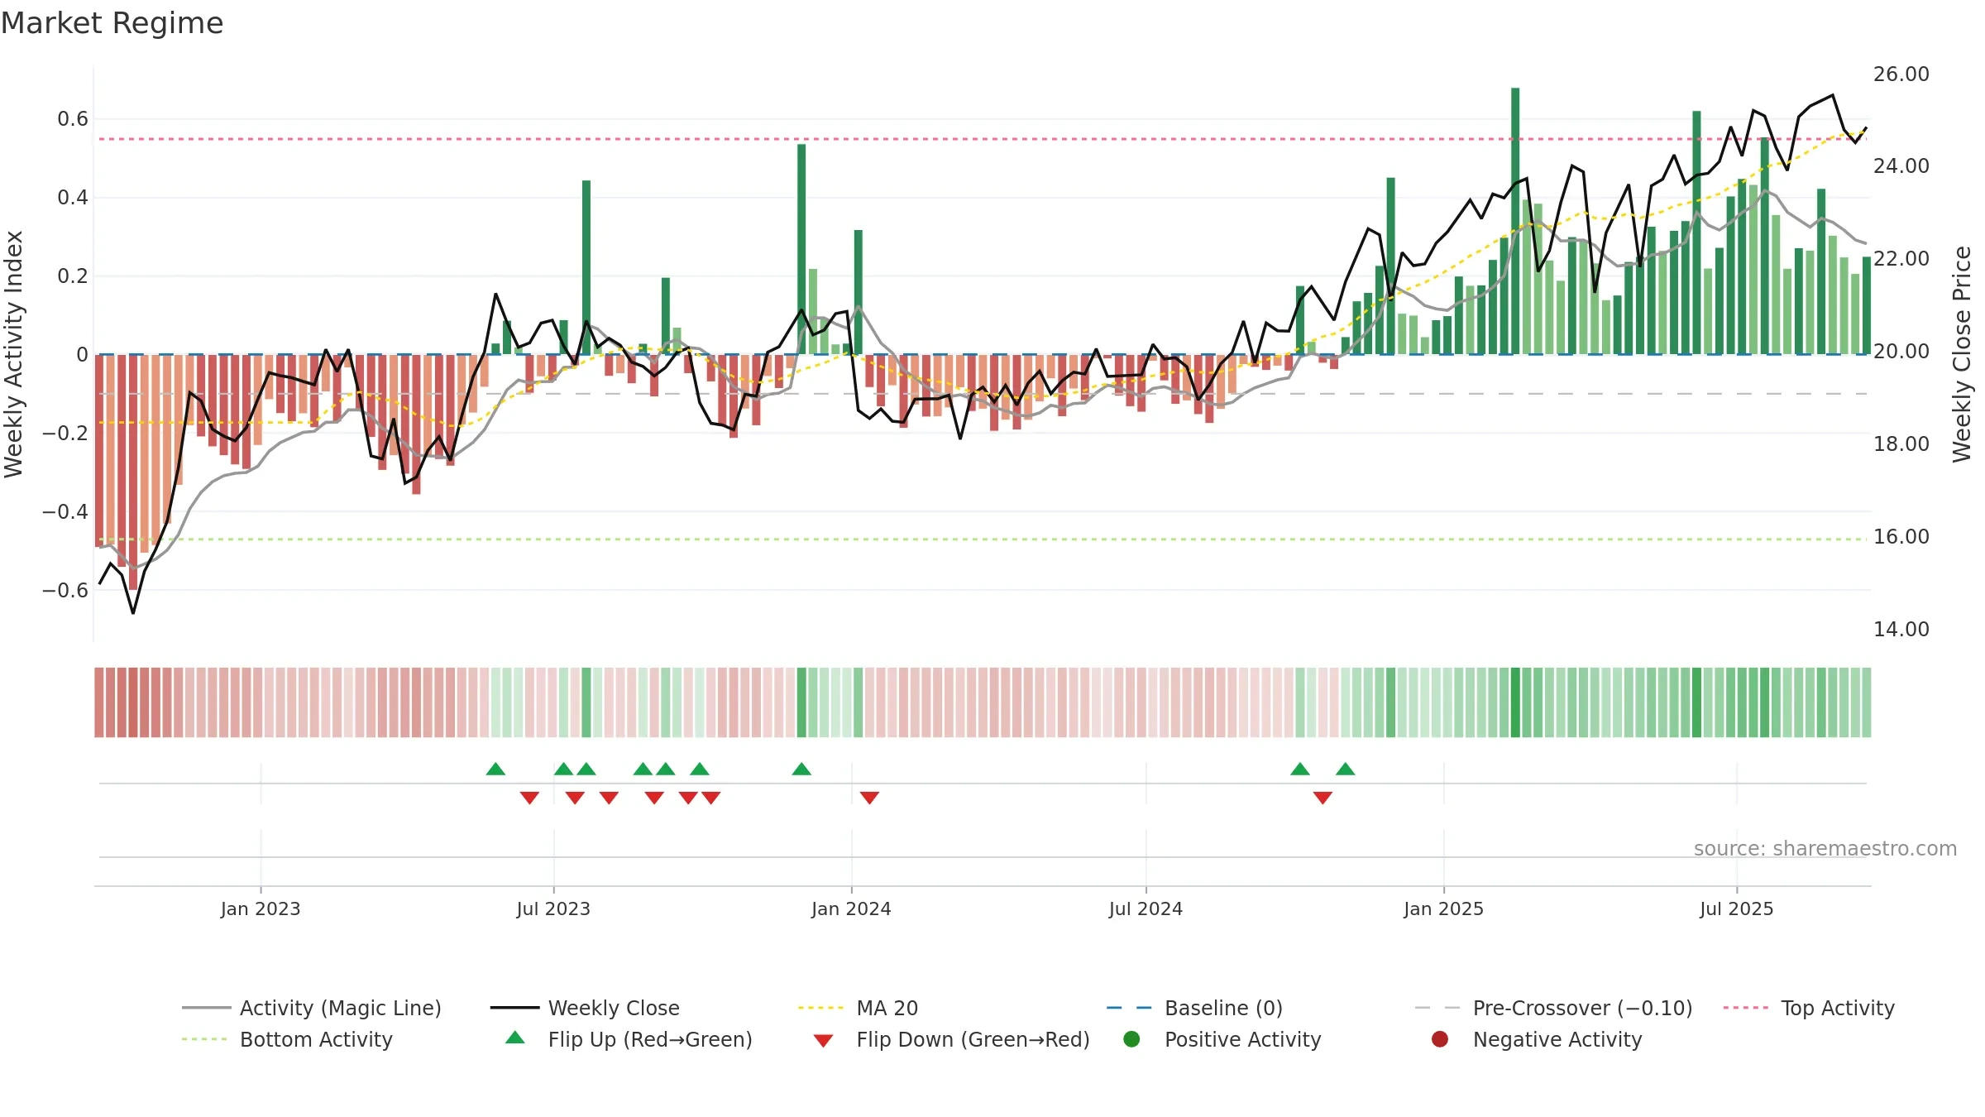Click the Pre-Crossover (−0.10) legend entry

coord(1553,1008)
